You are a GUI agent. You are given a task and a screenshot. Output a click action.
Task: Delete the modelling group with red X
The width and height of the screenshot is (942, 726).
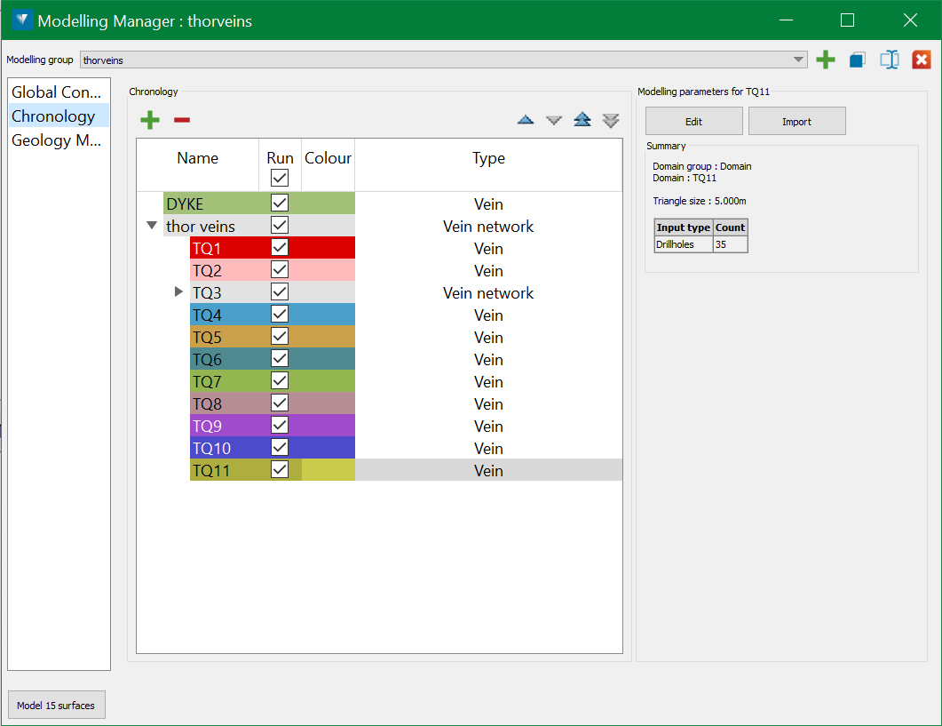pos(922,60)
